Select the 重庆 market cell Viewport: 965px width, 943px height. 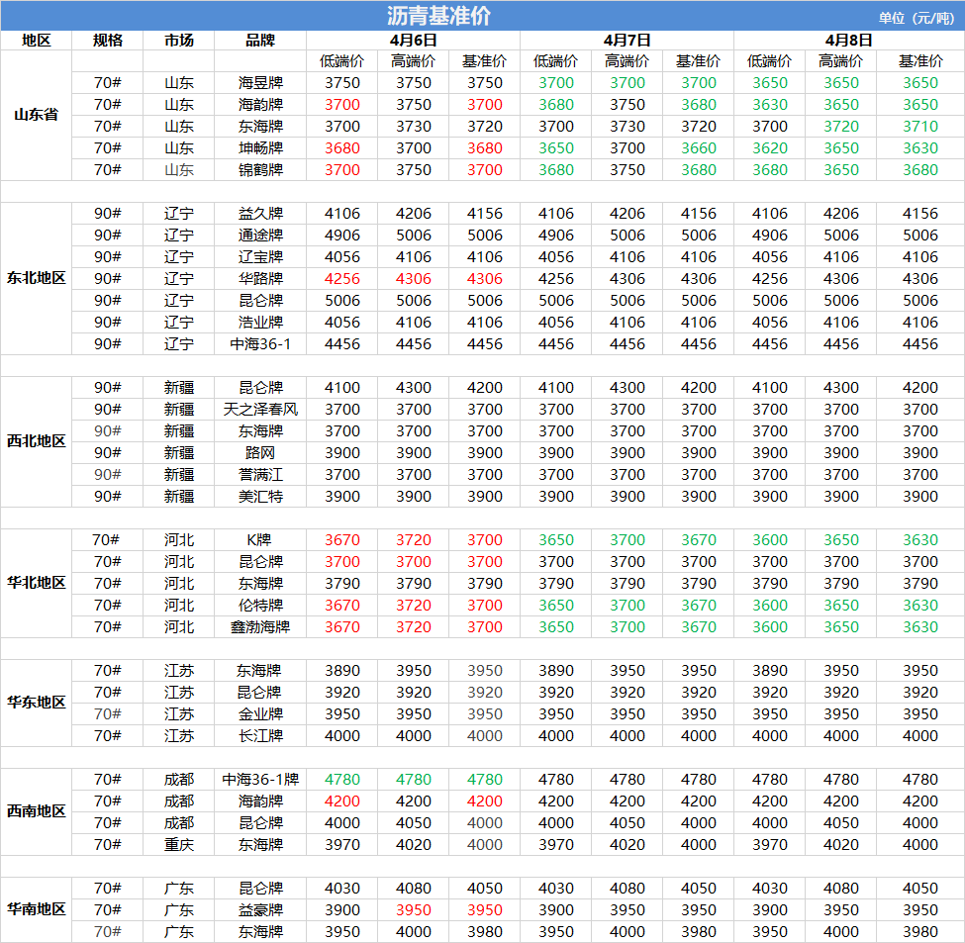179,845
